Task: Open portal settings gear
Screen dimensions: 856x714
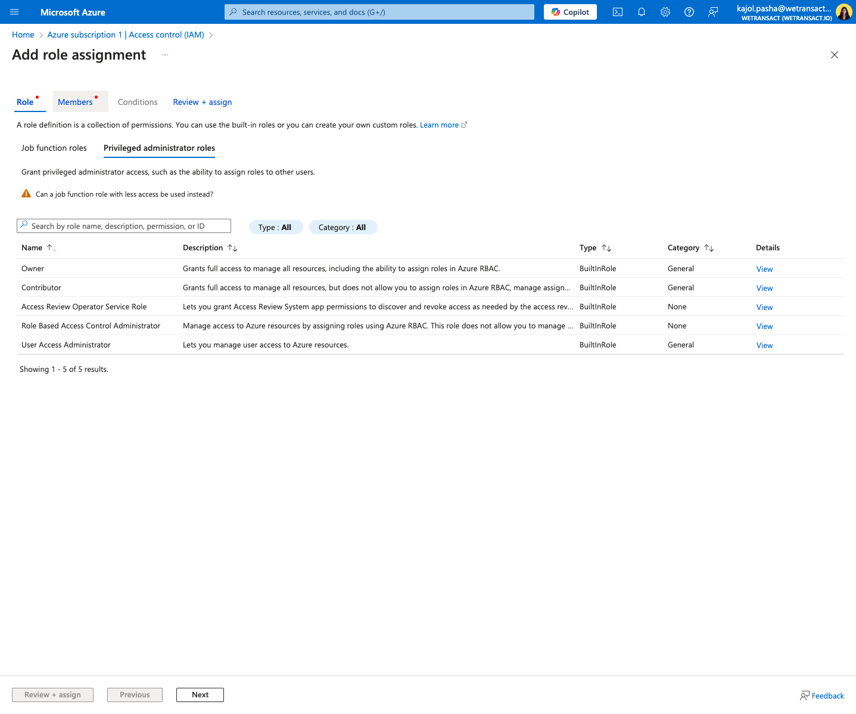Action: [665, 12]
